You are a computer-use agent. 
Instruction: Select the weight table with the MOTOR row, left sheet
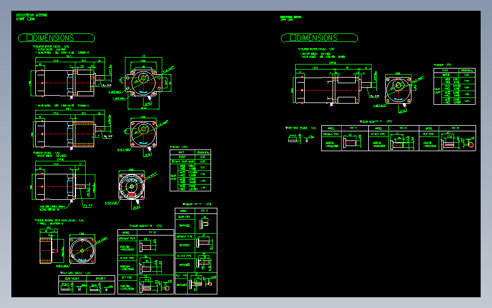coord(191,170)
